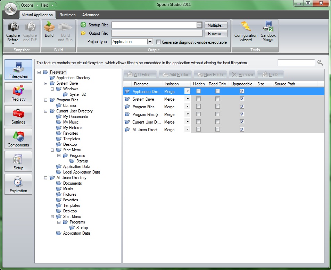This screenshot has width=331, height=270.
Task: Collapse the Filesystem root tree node
Action: 39,72
